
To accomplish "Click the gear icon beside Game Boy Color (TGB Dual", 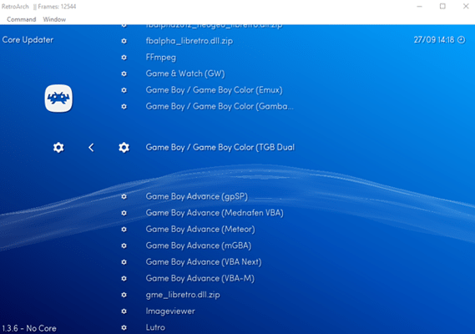I will [124, 148].
